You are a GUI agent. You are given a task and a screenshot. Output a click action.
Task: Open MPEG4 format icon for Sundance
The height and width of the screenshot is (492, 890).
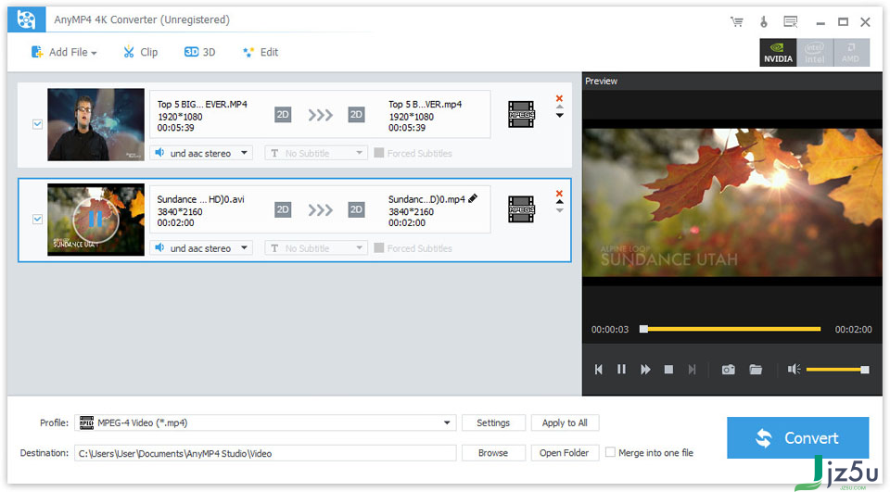coord(521,209)
